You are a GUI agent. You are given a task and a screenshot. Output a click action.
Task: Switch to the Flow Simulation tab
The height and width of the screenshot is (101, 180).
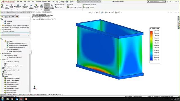(x=47, y=12)
